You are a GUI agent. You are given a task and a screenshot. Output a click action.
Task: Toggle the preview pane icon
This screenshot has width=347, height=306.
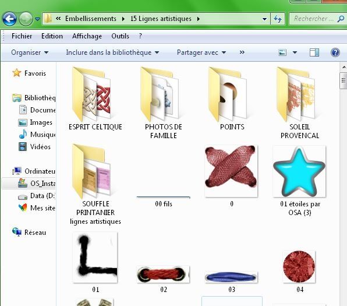coord(314,52)
